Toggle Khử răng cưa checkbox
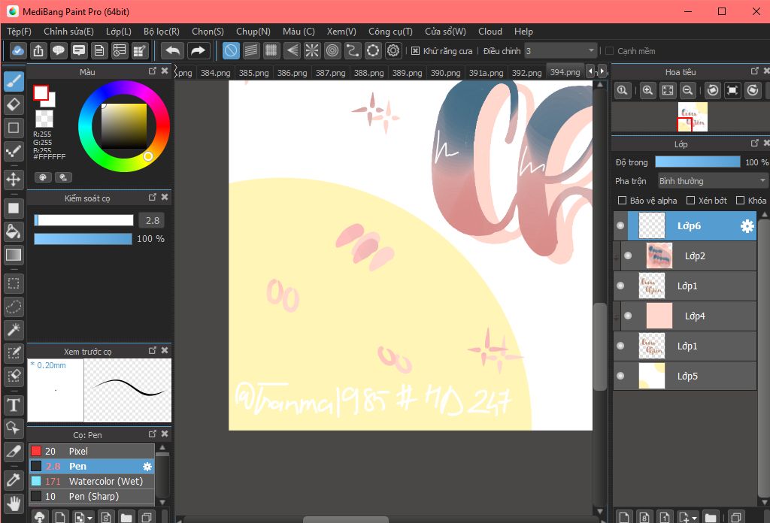 point(415,51)
